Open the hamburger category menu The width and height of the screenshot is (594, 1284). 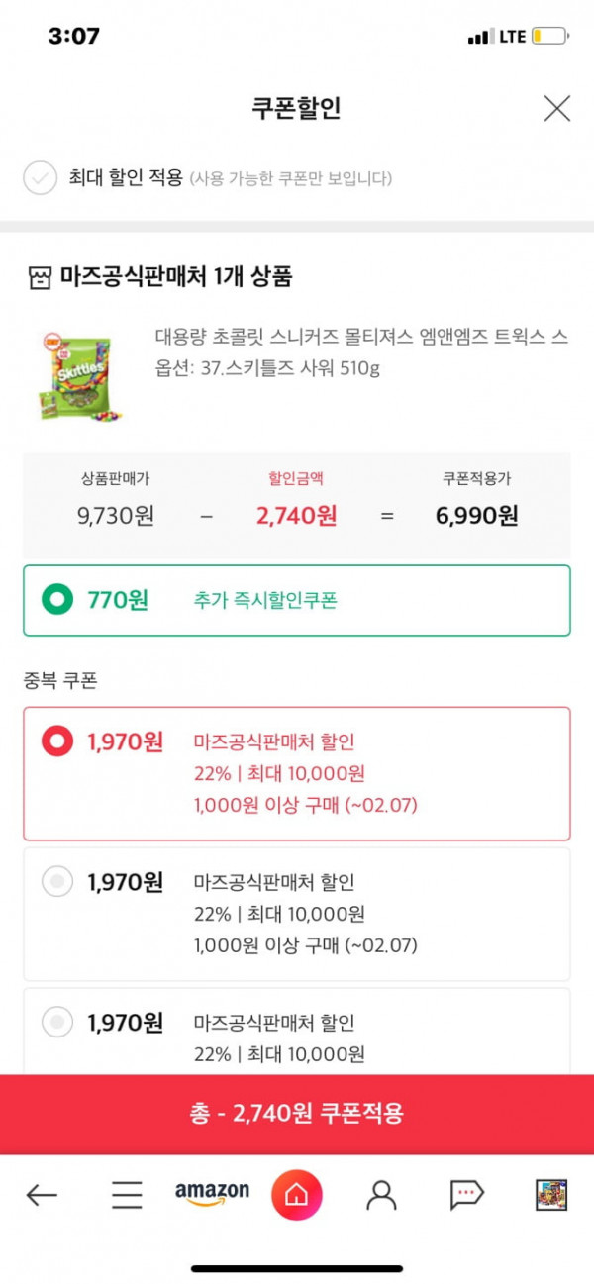coord(127,1195)
